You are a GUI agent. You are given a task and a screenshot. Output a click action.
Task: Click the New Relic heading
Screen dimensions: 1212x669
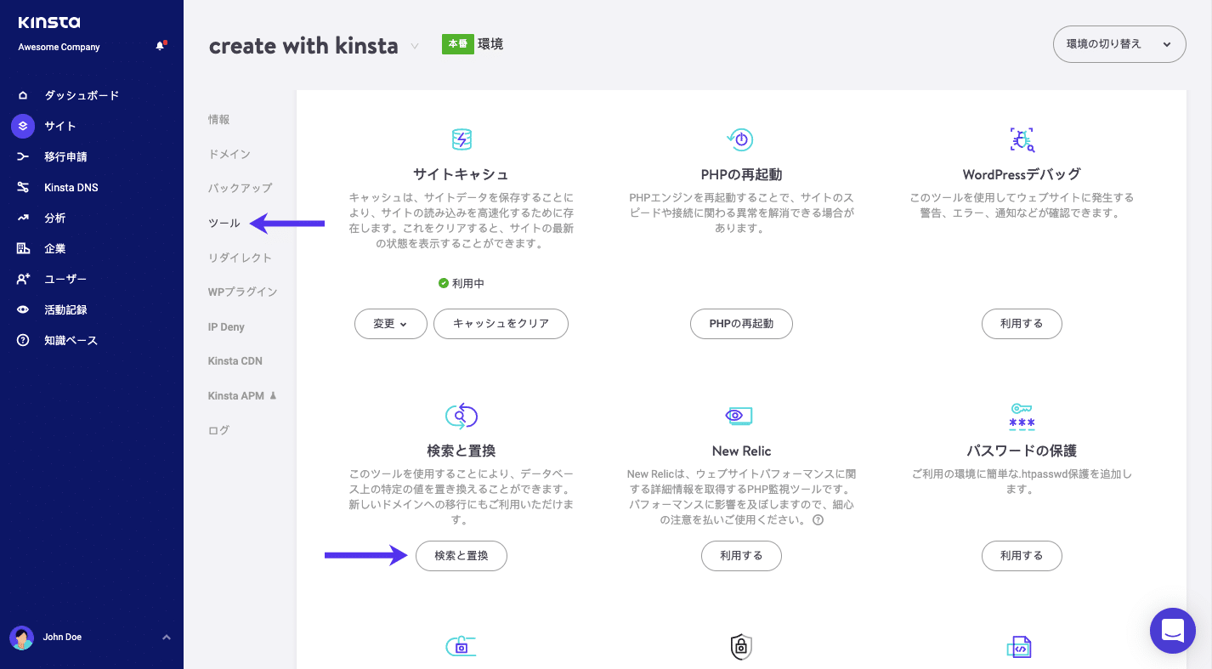[x=741, y=451]
